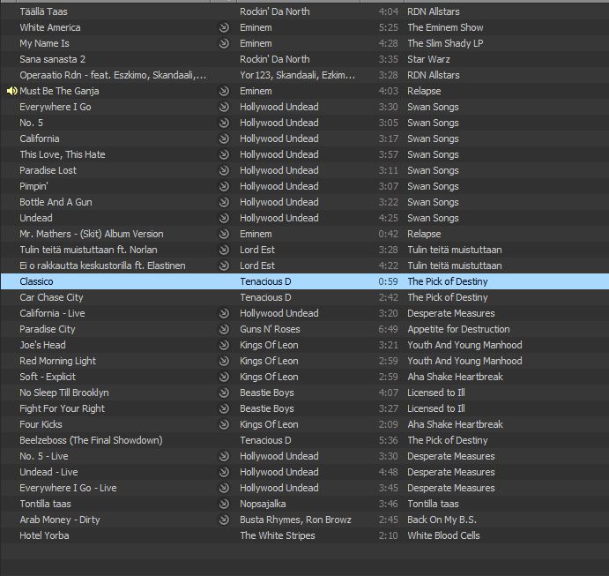Click the swirl icon on Tontilla taas row

[x=224, y=504]
